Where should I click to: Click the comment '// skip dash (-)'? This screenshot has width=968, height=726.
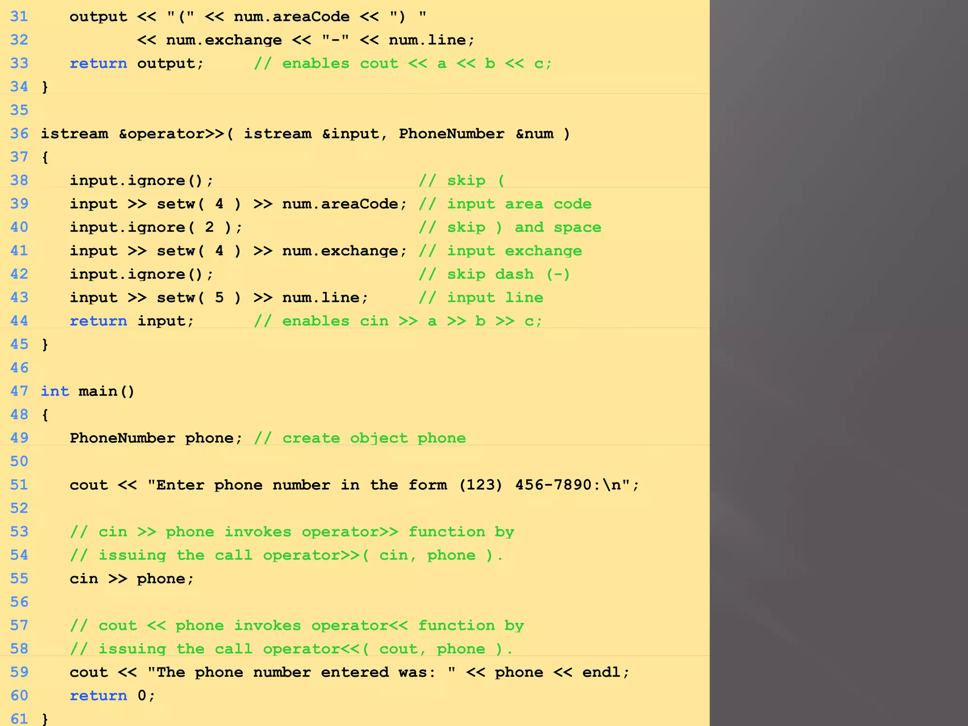[494, 274]
